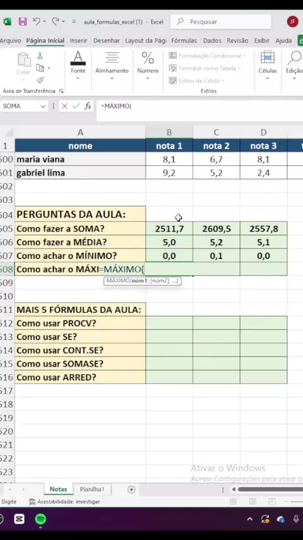Save the workbook with the disk icon
The image size is (303, 540).
coord(23,21)
